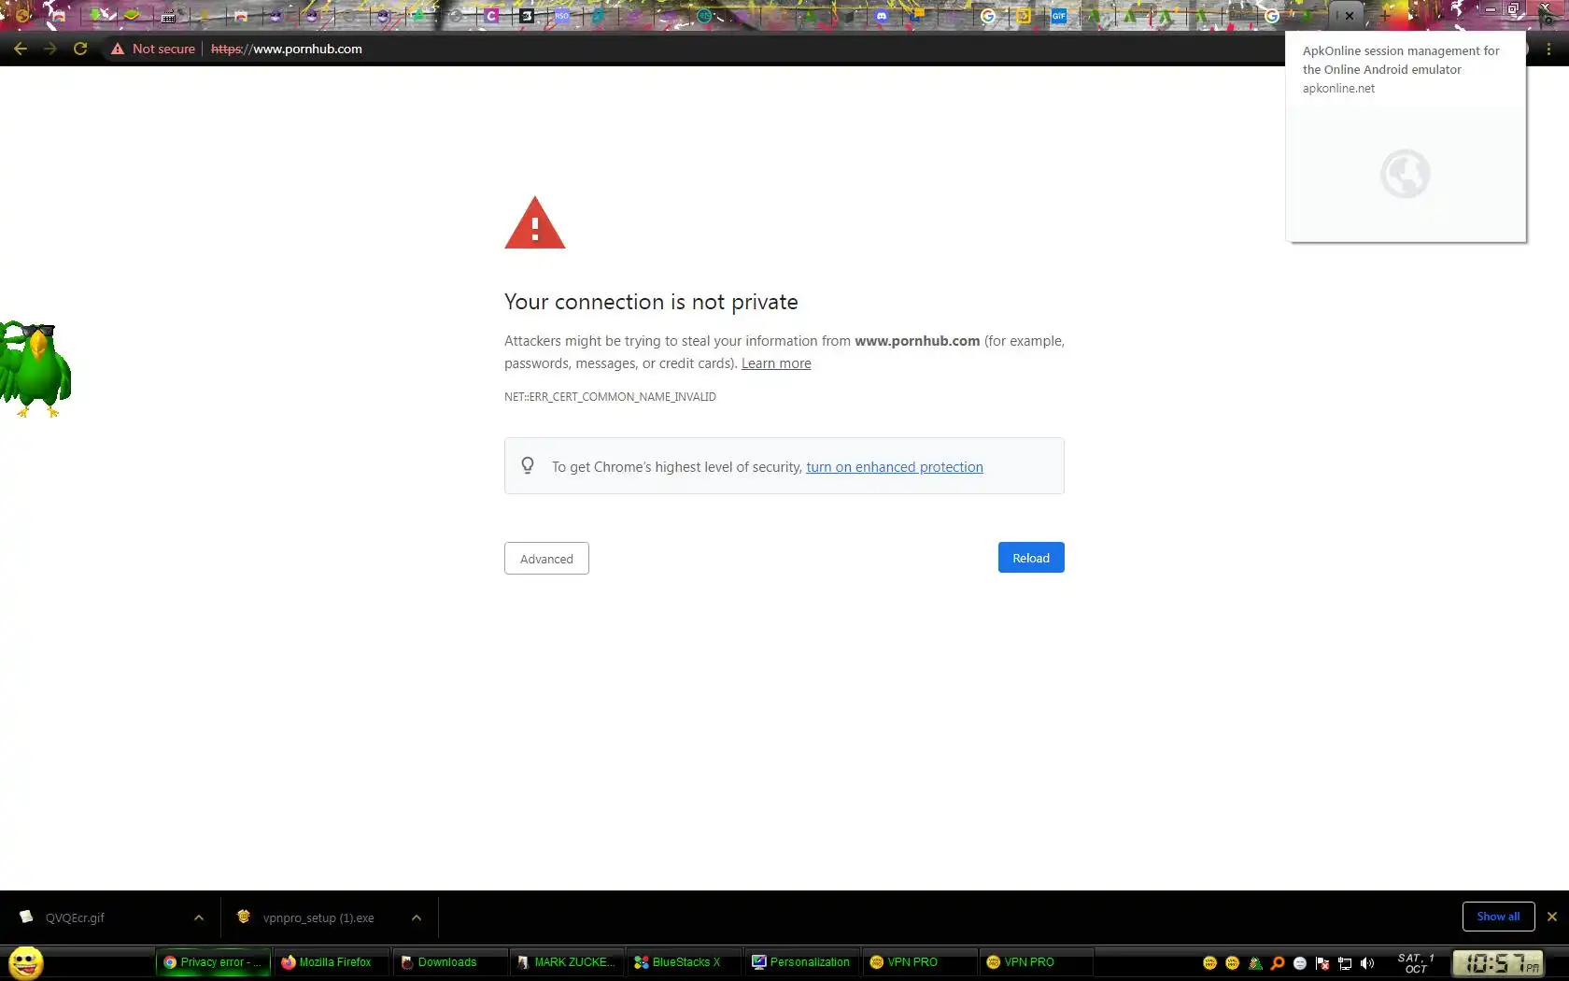
Task: Open a new tab with plus button
Action: click(x=1386, y=16)
